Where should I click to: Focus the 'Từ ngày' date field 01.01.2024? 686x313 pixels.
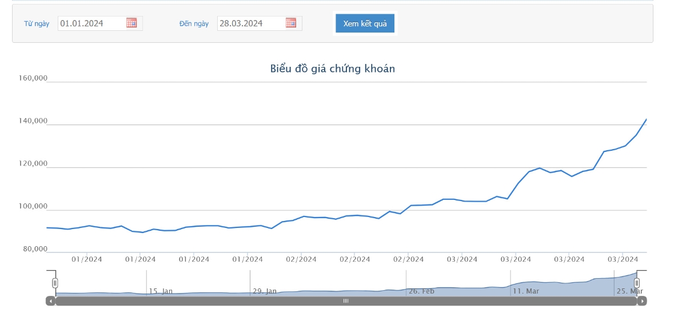click(x=91, y=23)
